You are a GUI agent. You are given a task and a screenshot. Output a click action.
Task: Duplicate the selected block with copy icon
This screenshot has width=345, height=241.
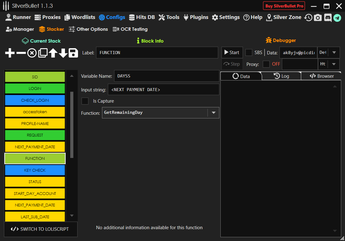[x=42, y=53]
